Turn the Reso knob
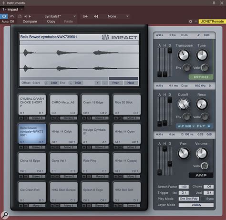Image resolution: width=226 pixels, height=220 pixels. coord(202,104)
